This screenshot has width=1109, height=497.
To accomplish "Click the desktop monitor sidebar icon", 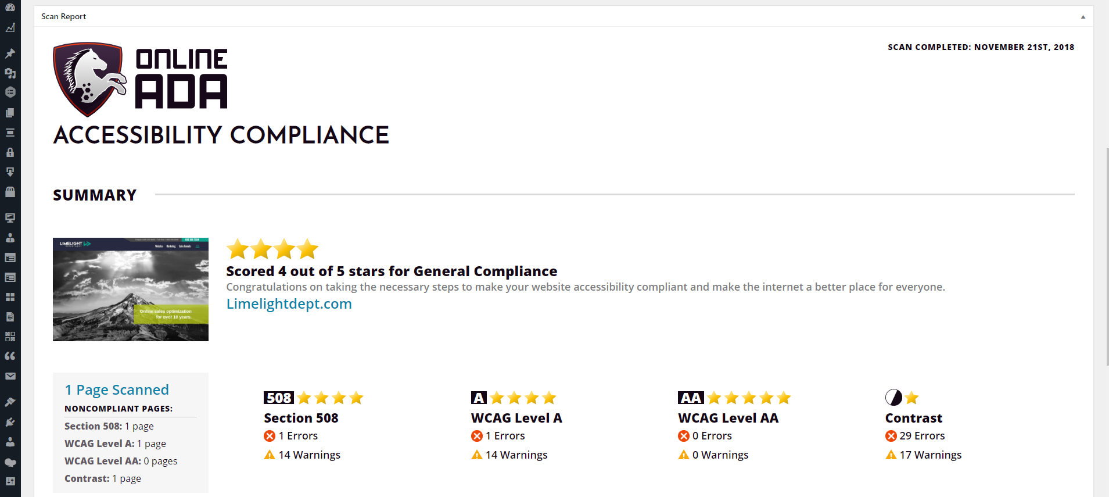I will pos(10,218).
